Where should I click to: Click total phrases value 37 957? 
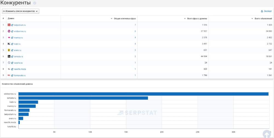pyautogui.click(x=204, y=31)
